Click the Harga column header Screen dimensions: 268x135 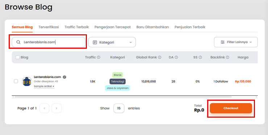243,57
